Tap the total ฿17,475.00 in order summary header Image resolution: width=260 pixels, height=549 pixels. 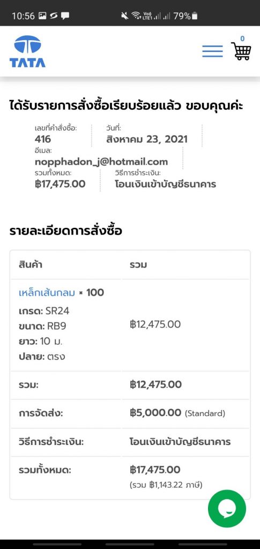point(60,184)
